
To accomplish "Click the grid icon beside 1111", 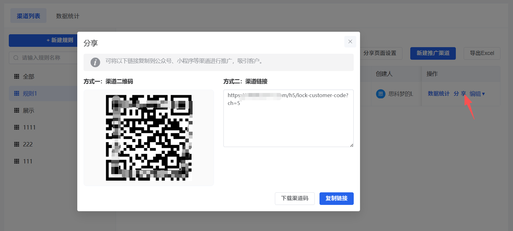I will point(17,127).
